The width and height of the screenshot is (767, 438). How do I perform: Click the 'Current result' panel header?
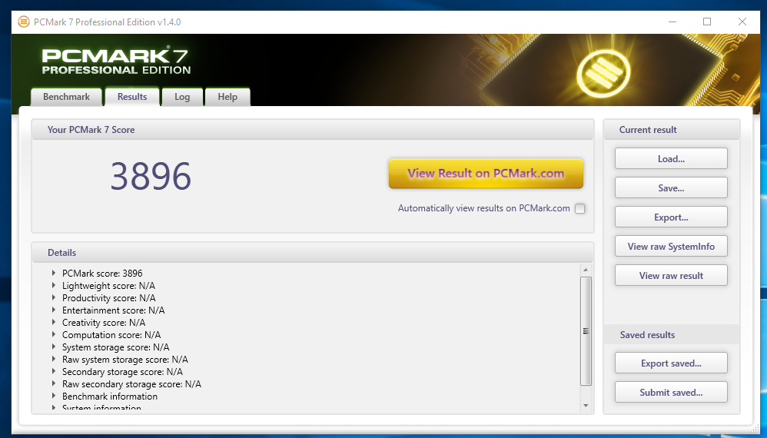pyautogui.click(x=648, y=130)
